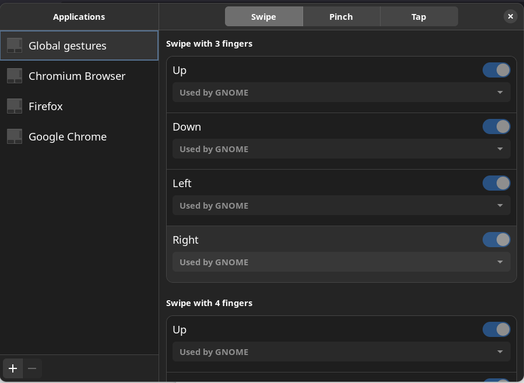Toggle 3-finger swipe Left switch
Image resolution: width=524 pixels, height=383 pixels.
click(x=496, y=184)
